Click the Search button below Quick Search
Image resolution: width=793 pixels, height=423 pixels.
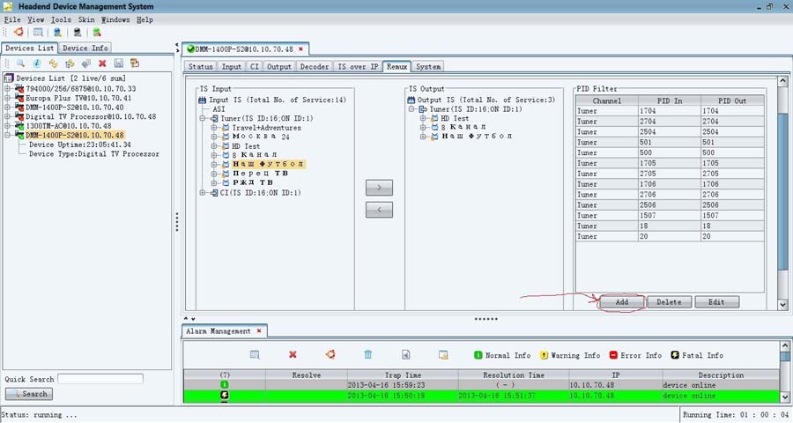(29, 394)
